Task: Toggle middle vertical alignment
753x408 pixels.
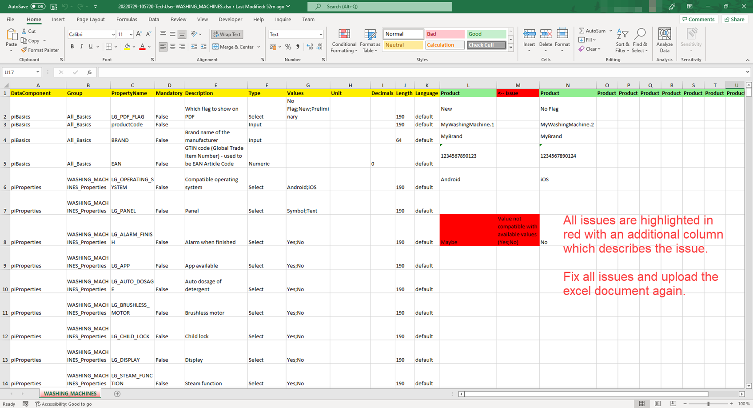Action: click(172, 34)
